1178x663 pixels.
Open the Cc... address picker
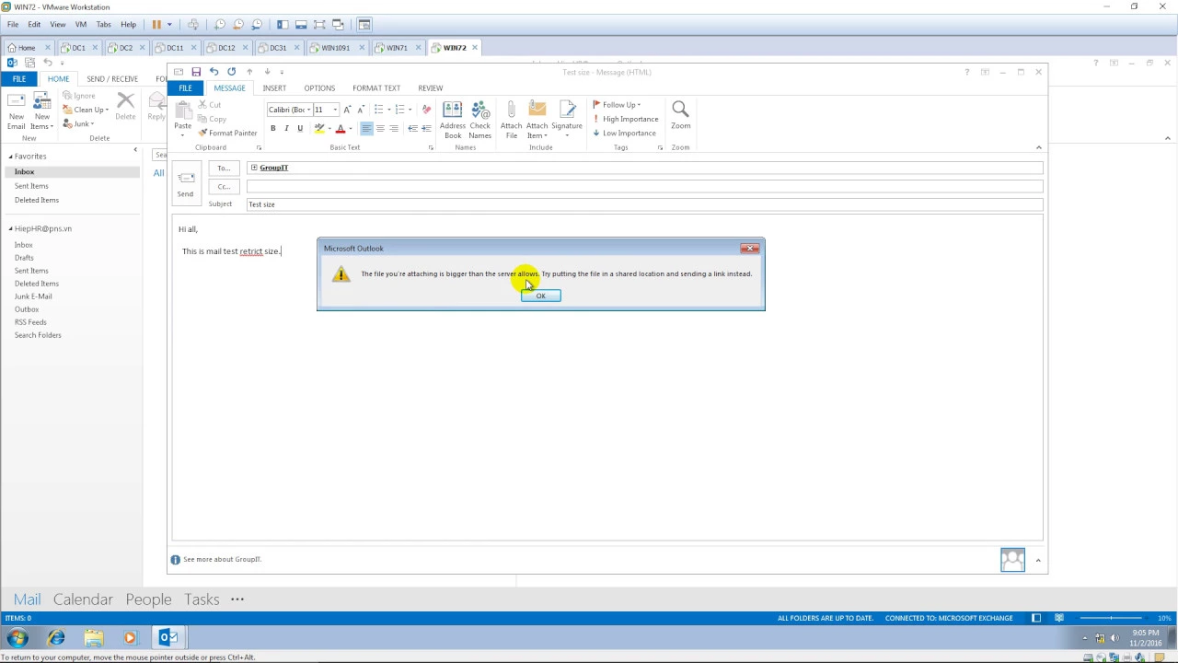(x=224, y=186)
